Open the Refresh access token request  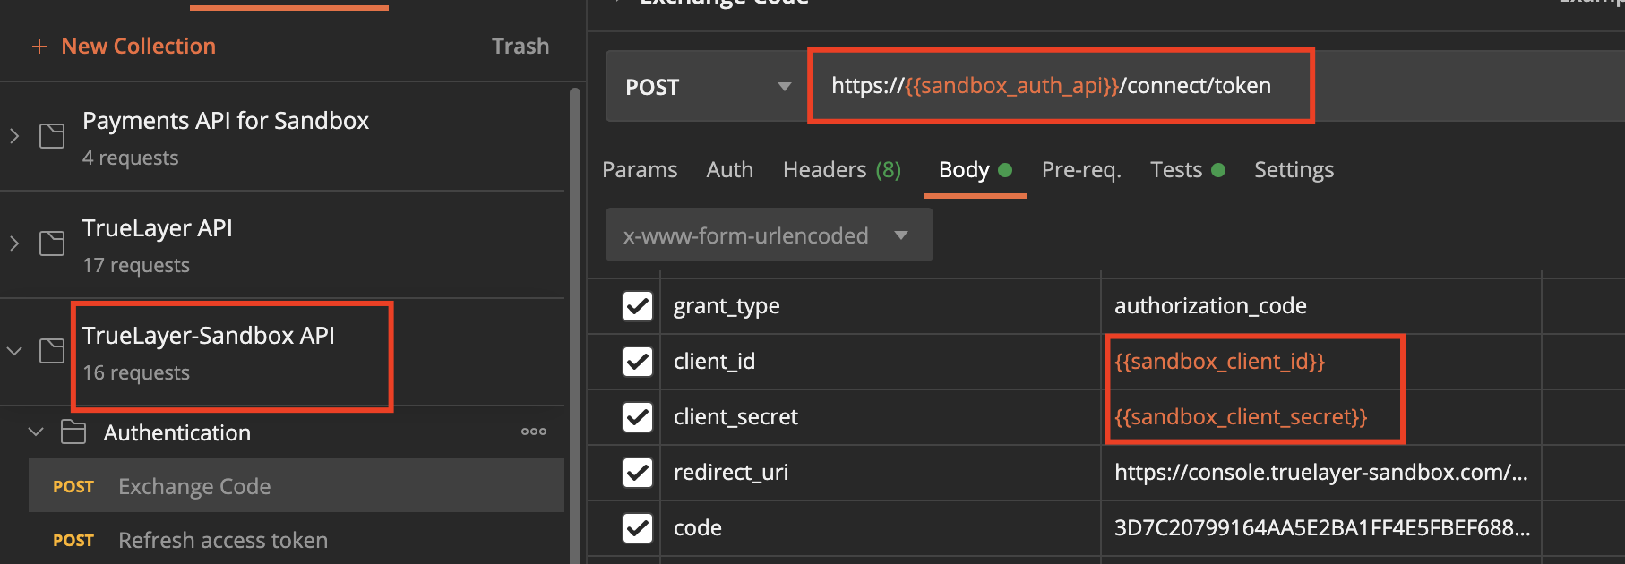click(x=297, y=540)
